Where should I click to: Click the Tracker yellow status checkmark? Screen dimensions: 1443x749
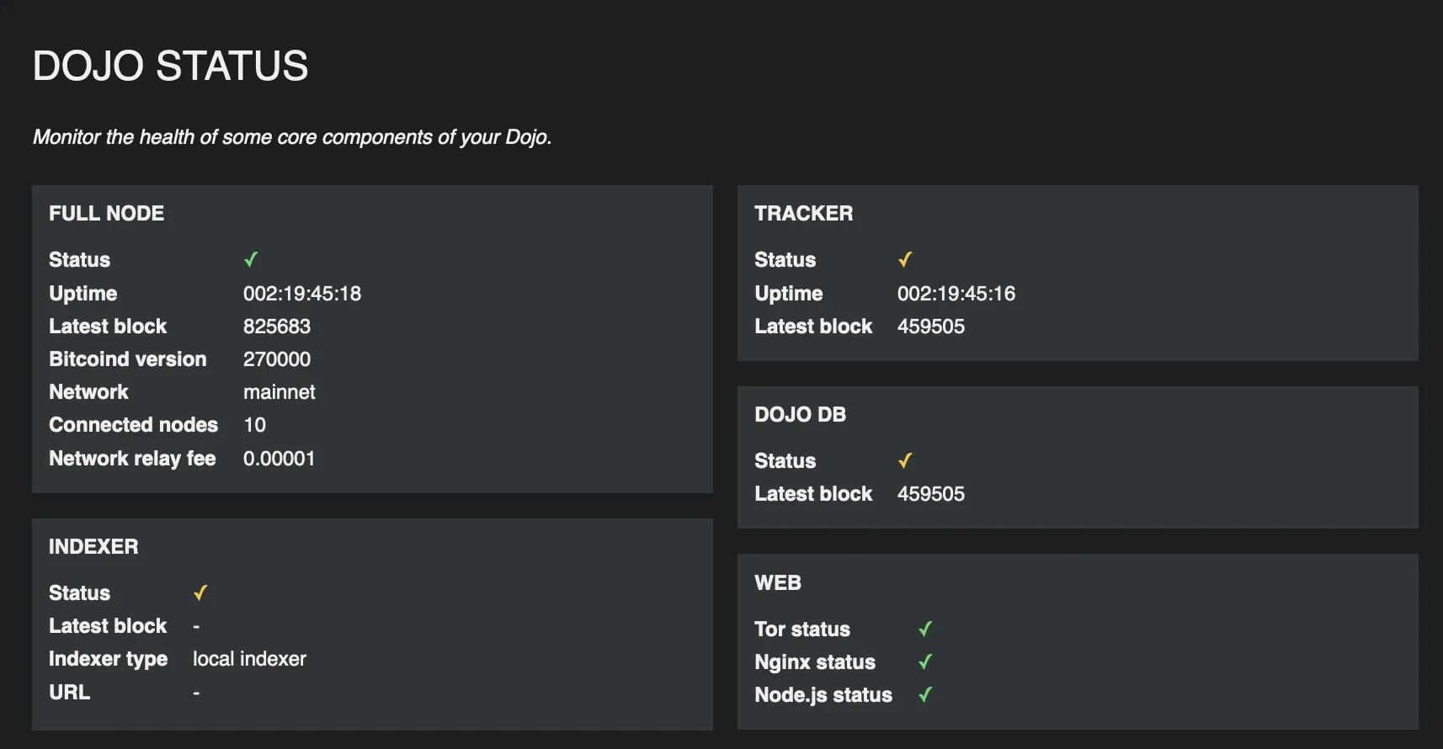pos(905,260)
